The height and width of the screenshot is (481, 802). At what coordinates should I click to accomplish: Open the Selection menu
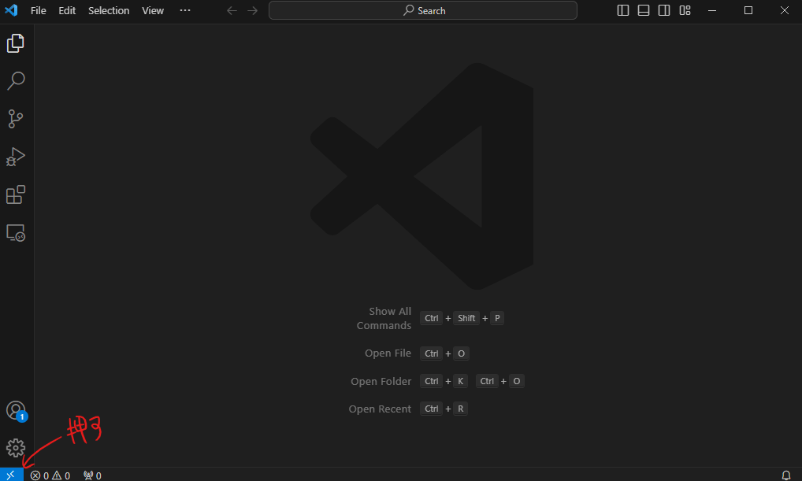point(109,11)
